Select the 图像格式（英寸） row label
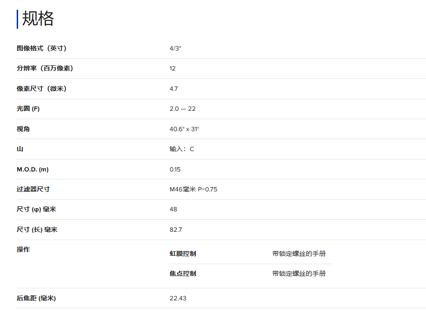Screen dimensions: 426x311 pyautogui.click(x=45, y=48)
